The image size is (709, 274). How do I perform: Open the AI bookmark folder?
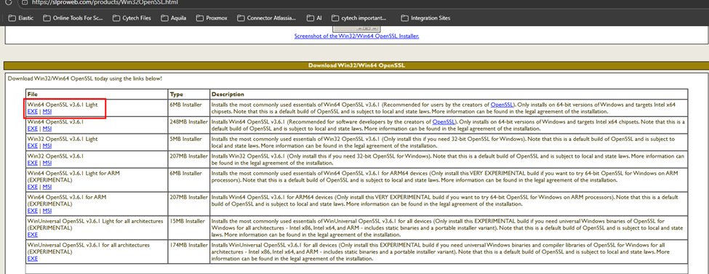(x=314, y=18)
